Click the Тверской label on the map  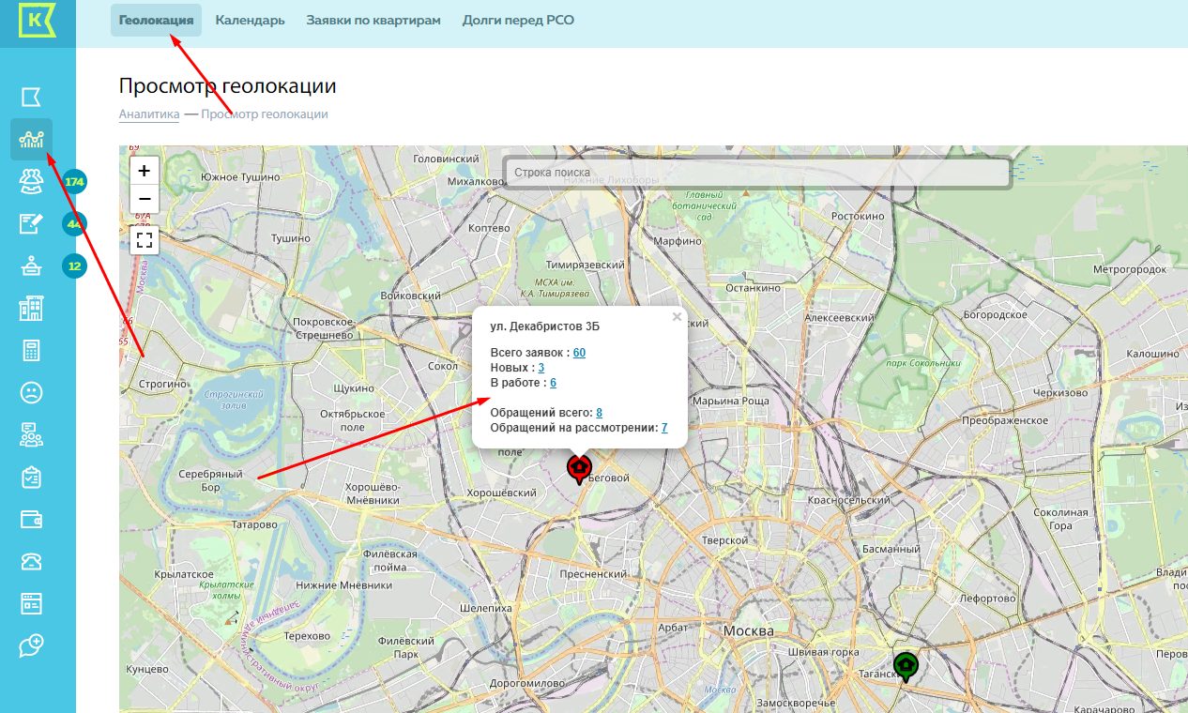pos(725,540)
